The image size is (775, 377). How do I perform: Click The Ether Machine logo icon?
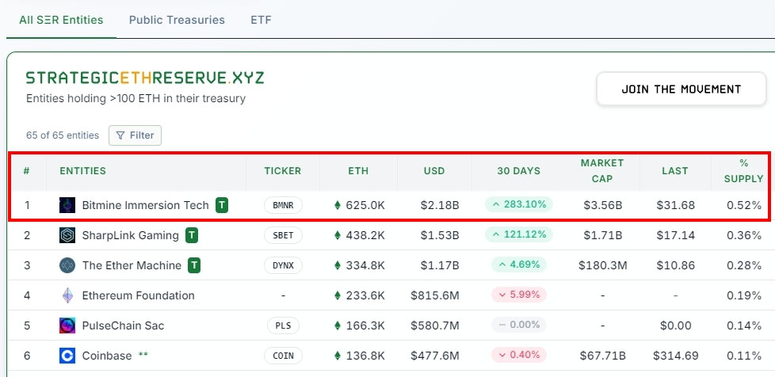coord(67,265)
